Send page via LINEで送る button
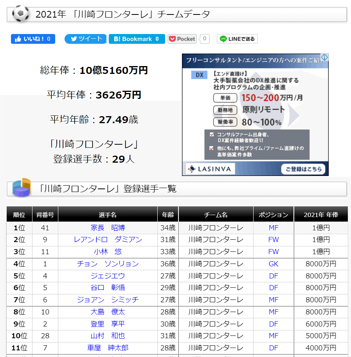The image size is (351, 357). point(237,39)
